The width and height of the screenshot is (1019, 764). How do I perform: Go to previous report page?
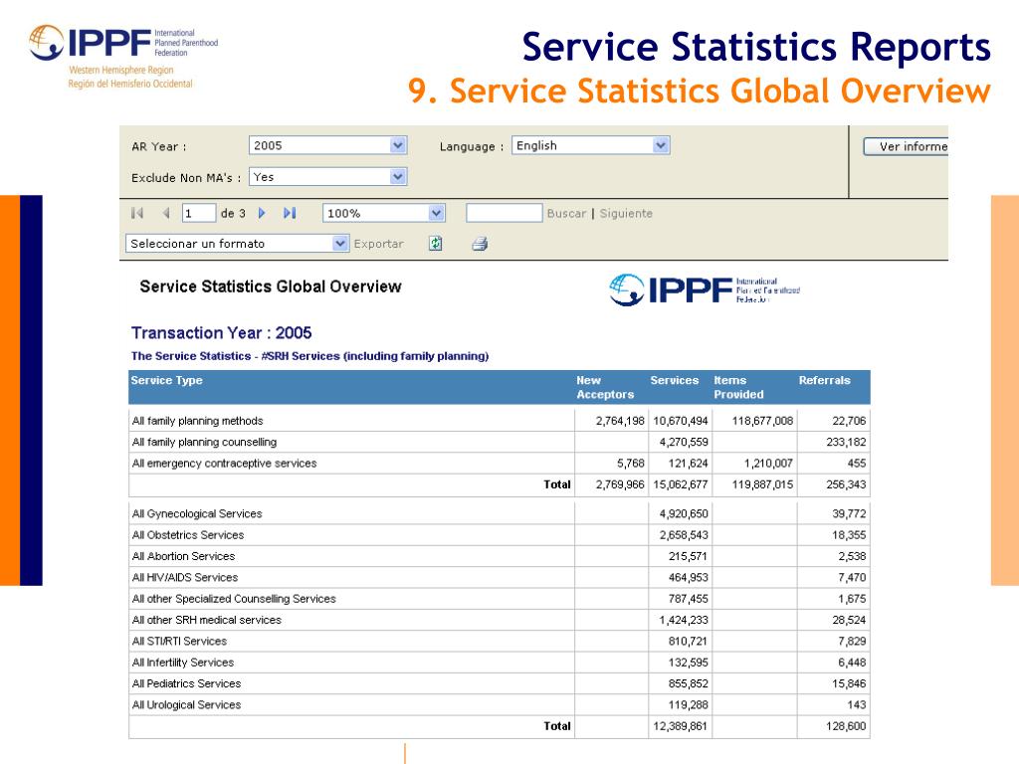pos(166,213)
